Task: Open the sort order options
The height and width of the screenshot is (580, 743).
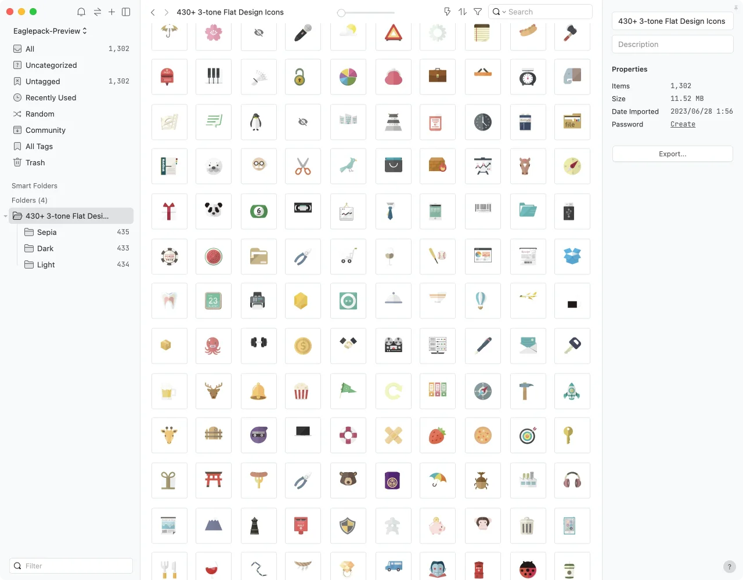Action: [x=463, y=12]
